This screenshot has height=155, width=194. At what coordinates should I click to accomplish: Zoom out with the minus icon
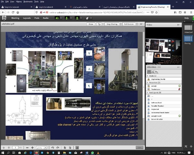tap(27, 148)
